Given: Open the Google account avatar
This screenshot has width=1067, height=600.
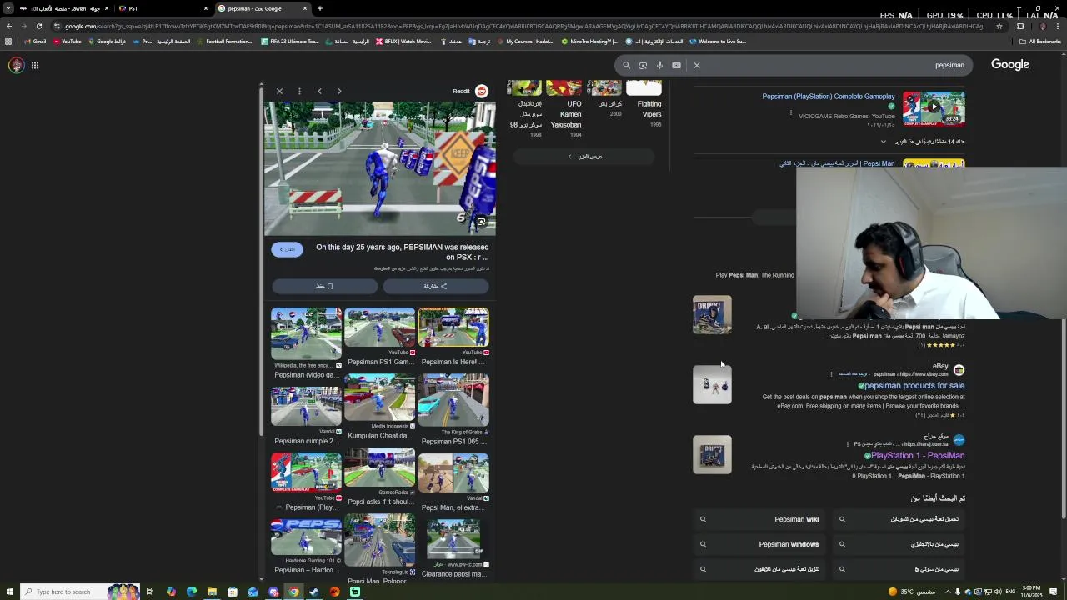Looking at the screenshot, I should tap(16, 65).
